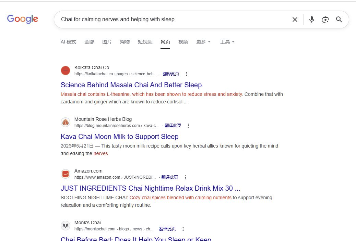Switch to 购物 tab
The image size is (356, 241).
[x=125, y=42]
